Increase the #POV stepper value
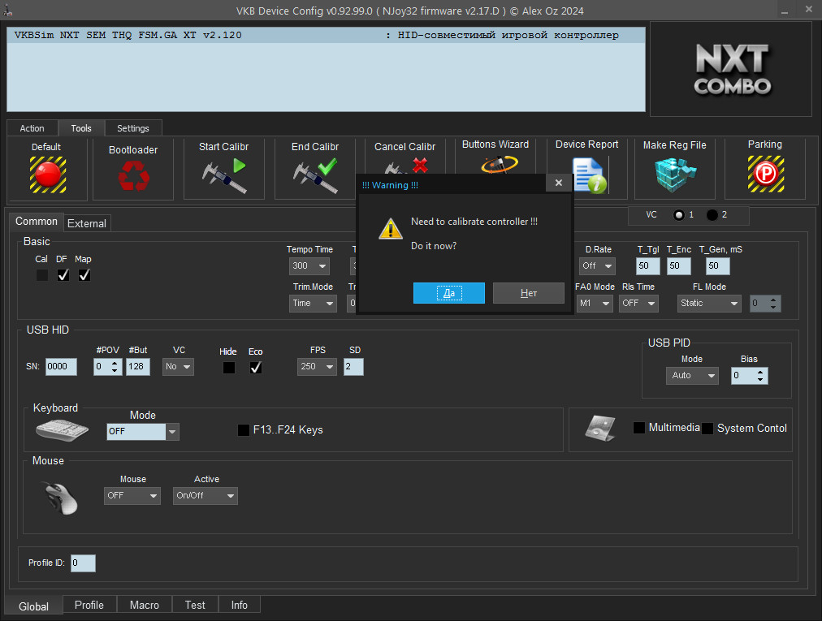This screenshot has width=822, height=621. (x=115, y=362)
